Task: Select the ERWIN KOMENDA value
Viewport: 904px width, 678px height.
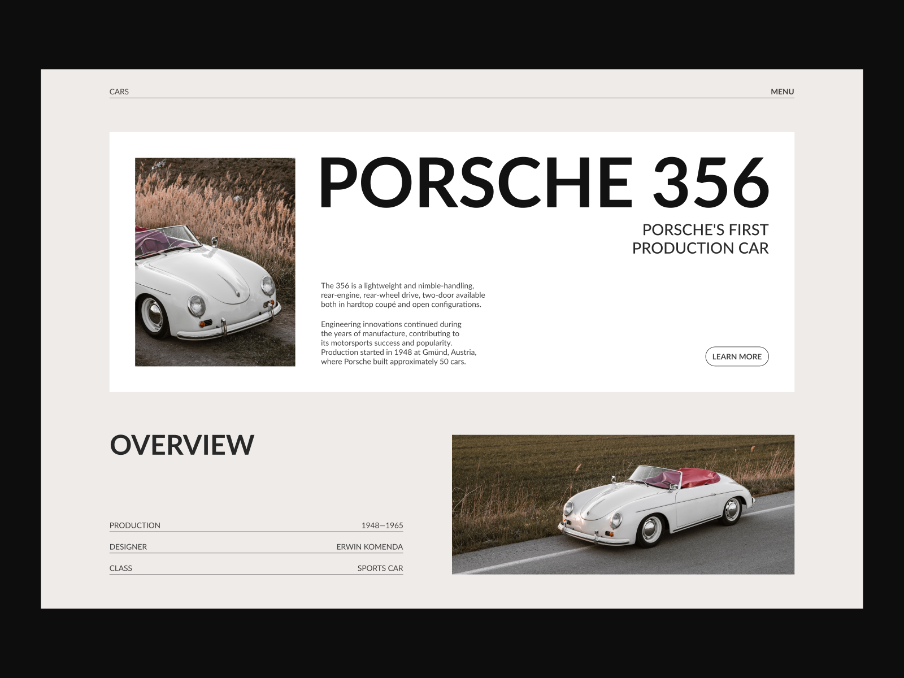Action: pos(370,547)
